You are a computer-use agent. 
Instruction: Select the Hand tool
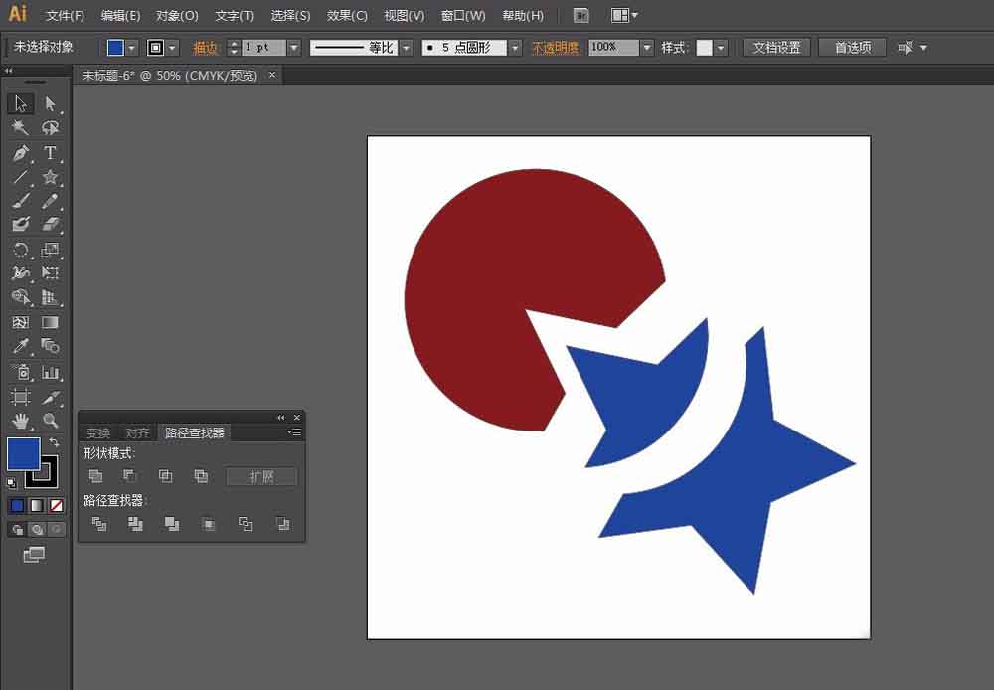pyautogui.click(x=20, y=421)
